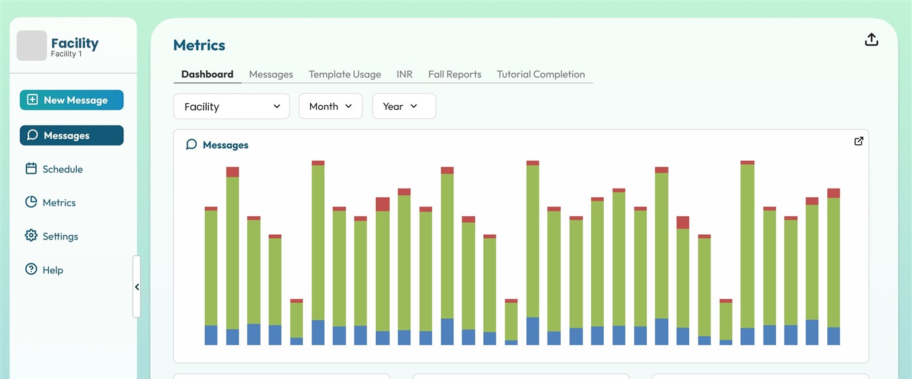
Task: Switch to the Fall Reports tab
Action: (455, 74)
